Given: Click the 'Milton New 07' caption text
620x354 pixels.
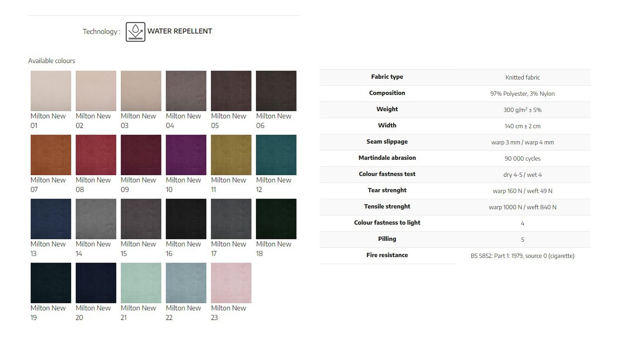Looking at the screenshot, I should pyautogui.click(x=48, y=185).
